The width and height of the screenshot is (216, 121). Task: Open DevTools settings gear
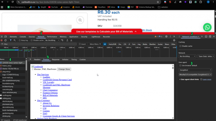pyautogui.click(x=166, y=36)
